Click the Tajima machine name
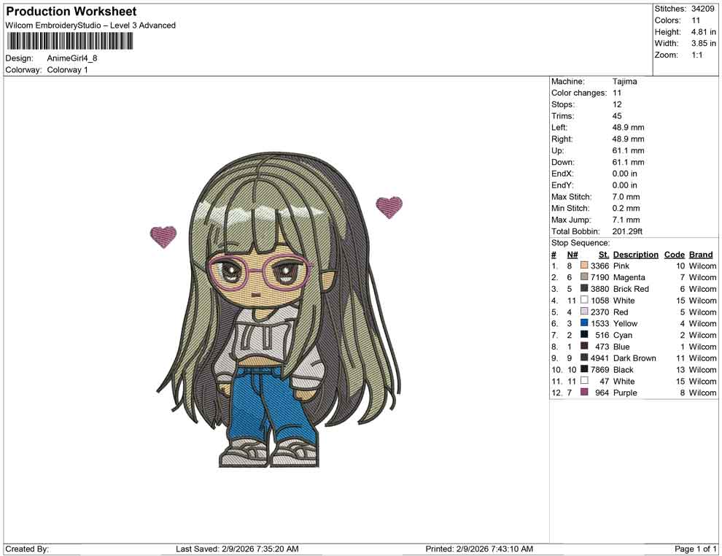 (624, 81)
